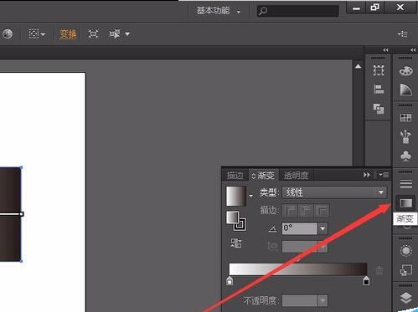Collapse the left icon dock column
The width and height of the screenshot is (418, 312).
pos(385,50)
